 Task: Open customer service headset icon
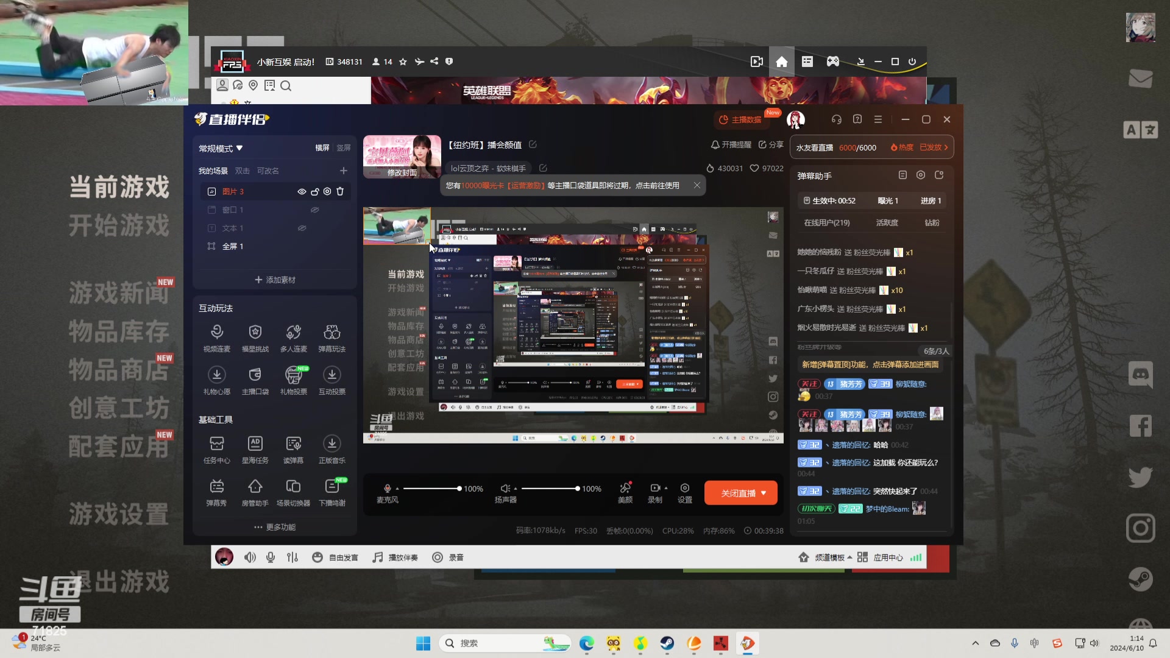[837, 119]
